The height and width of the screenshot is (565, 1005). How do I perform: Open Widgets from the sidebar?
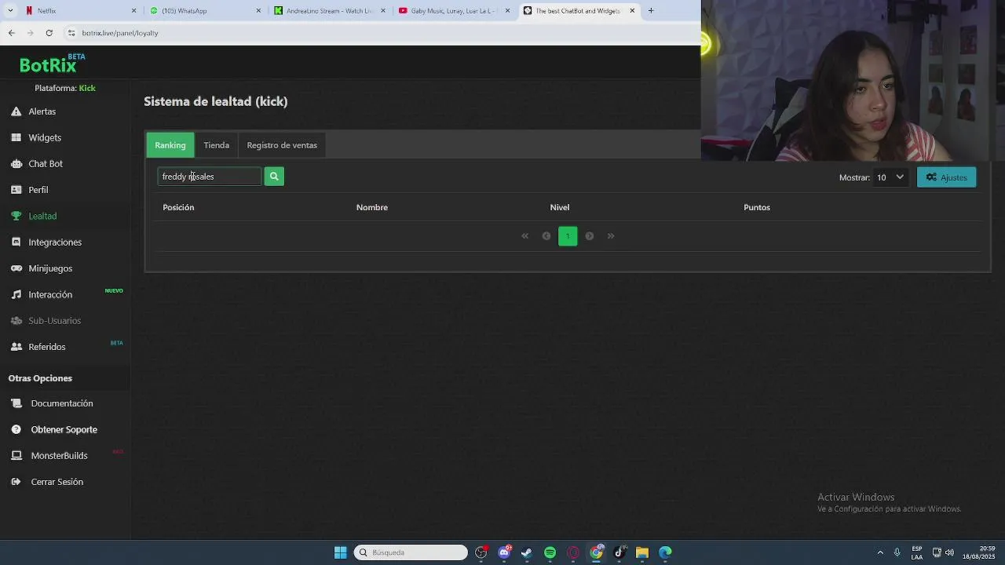pos(45,137)
